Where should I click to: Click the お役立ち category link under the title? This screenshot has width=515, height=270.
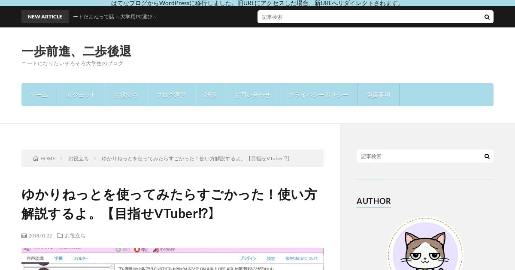75,236
